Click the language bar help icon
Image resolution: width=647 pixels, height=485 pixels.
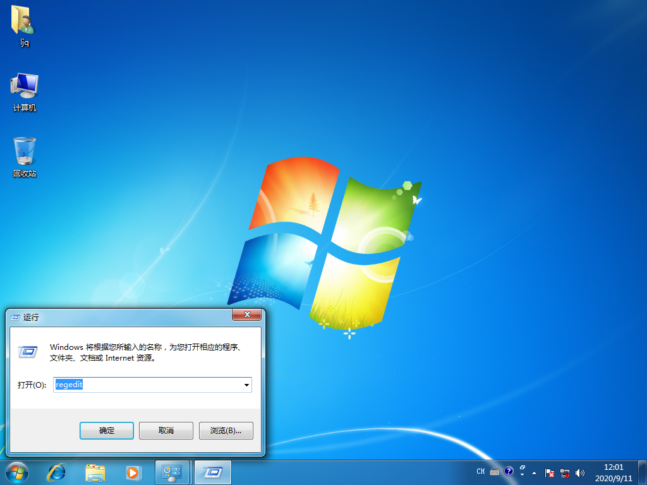click(509, 471)
